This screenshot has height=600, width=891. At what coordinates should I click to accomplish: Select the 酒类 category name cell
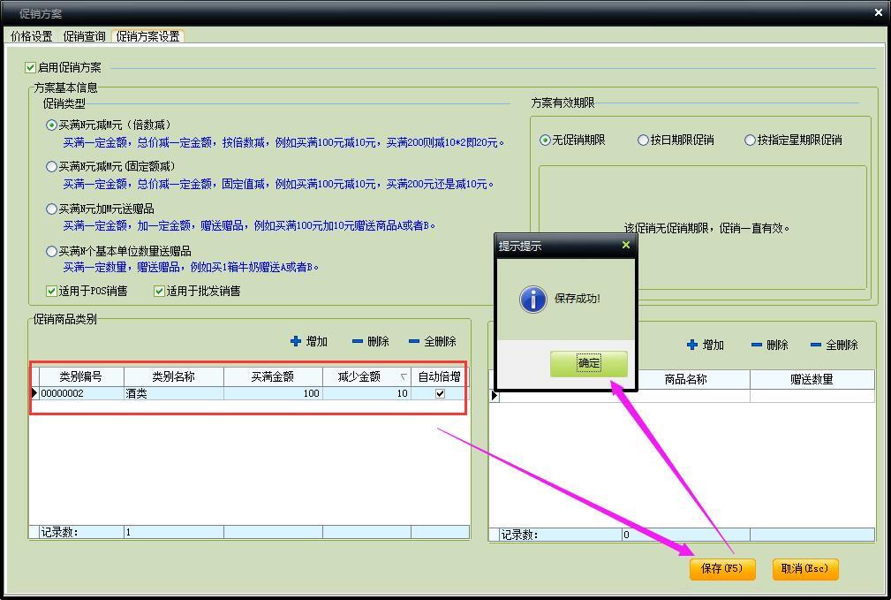coord(174,393)
